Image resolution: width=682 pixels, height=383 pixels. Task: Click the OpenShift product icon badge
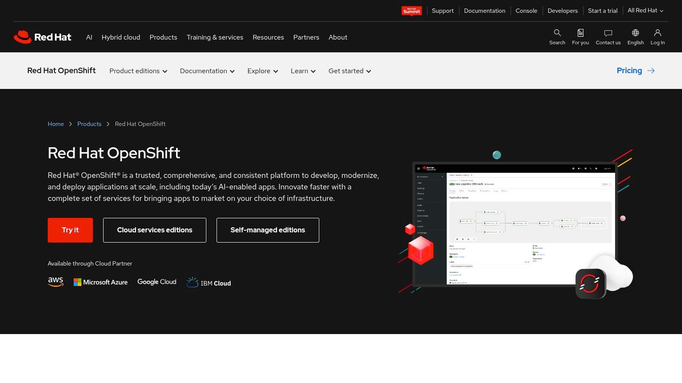590,283
